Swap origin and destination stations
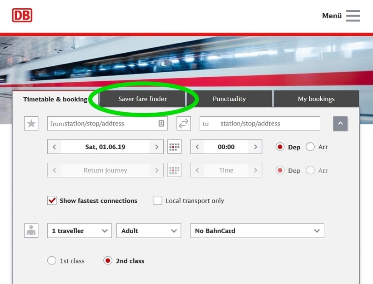373x284 pixels. pos(183,124)
